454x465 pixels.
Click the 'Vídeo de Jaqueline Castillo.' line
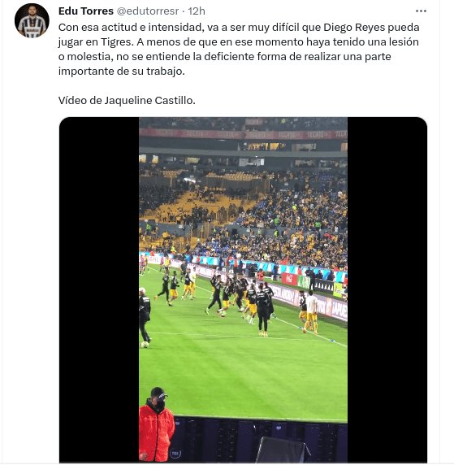click(127, 101)
